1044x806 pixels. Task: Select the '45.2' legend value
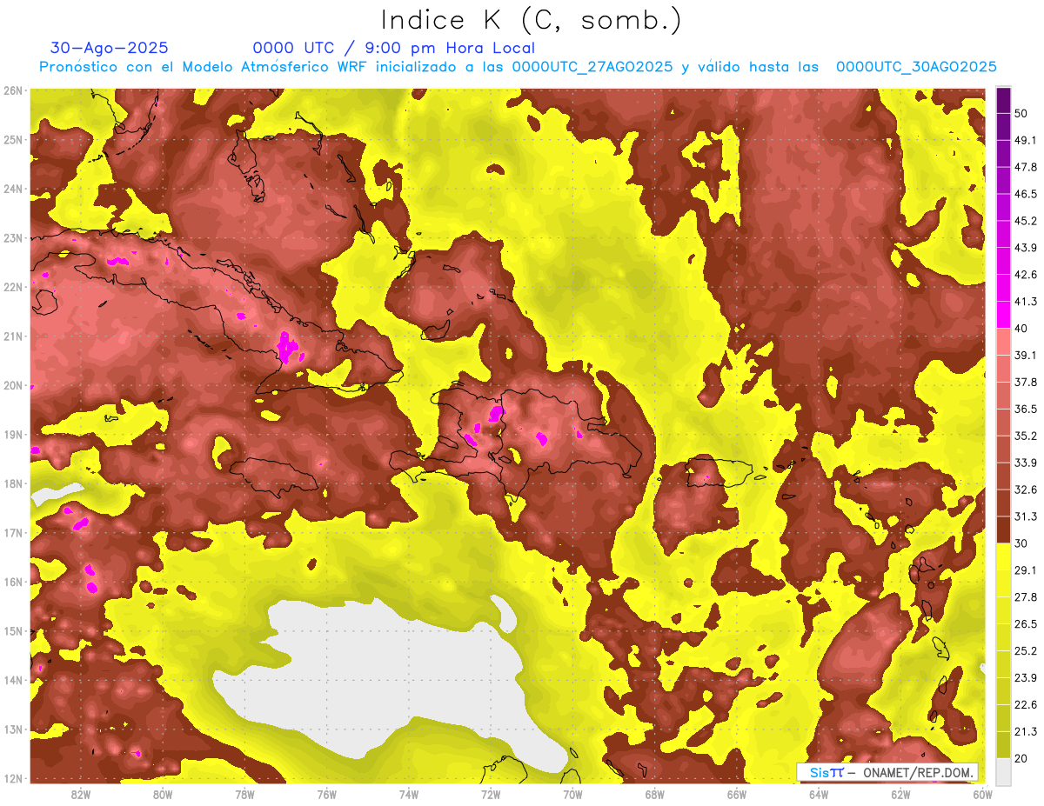pos(1025,220)
